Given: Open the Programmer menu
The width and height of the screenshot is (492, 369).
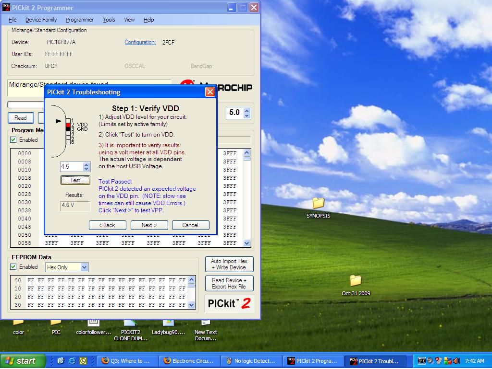Looking at the screenshot, I should pos(80,20).
